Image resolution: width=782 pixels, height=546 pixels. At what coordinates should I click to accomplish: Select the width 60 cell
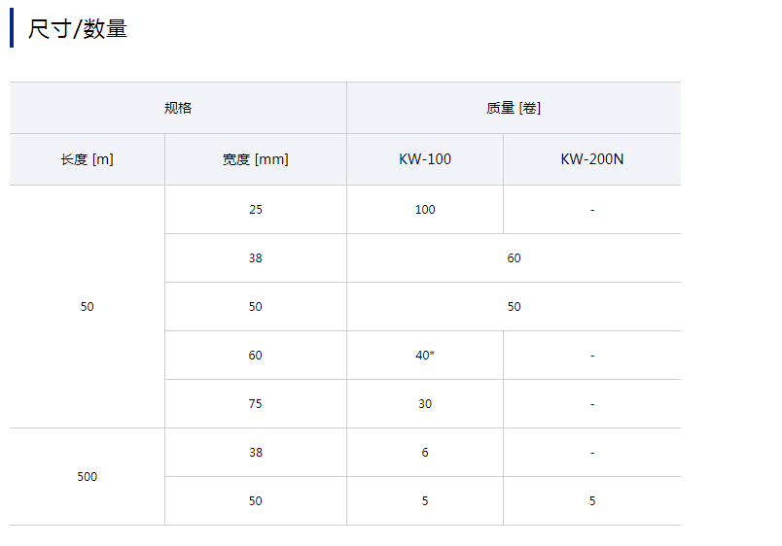pos(255,355)
